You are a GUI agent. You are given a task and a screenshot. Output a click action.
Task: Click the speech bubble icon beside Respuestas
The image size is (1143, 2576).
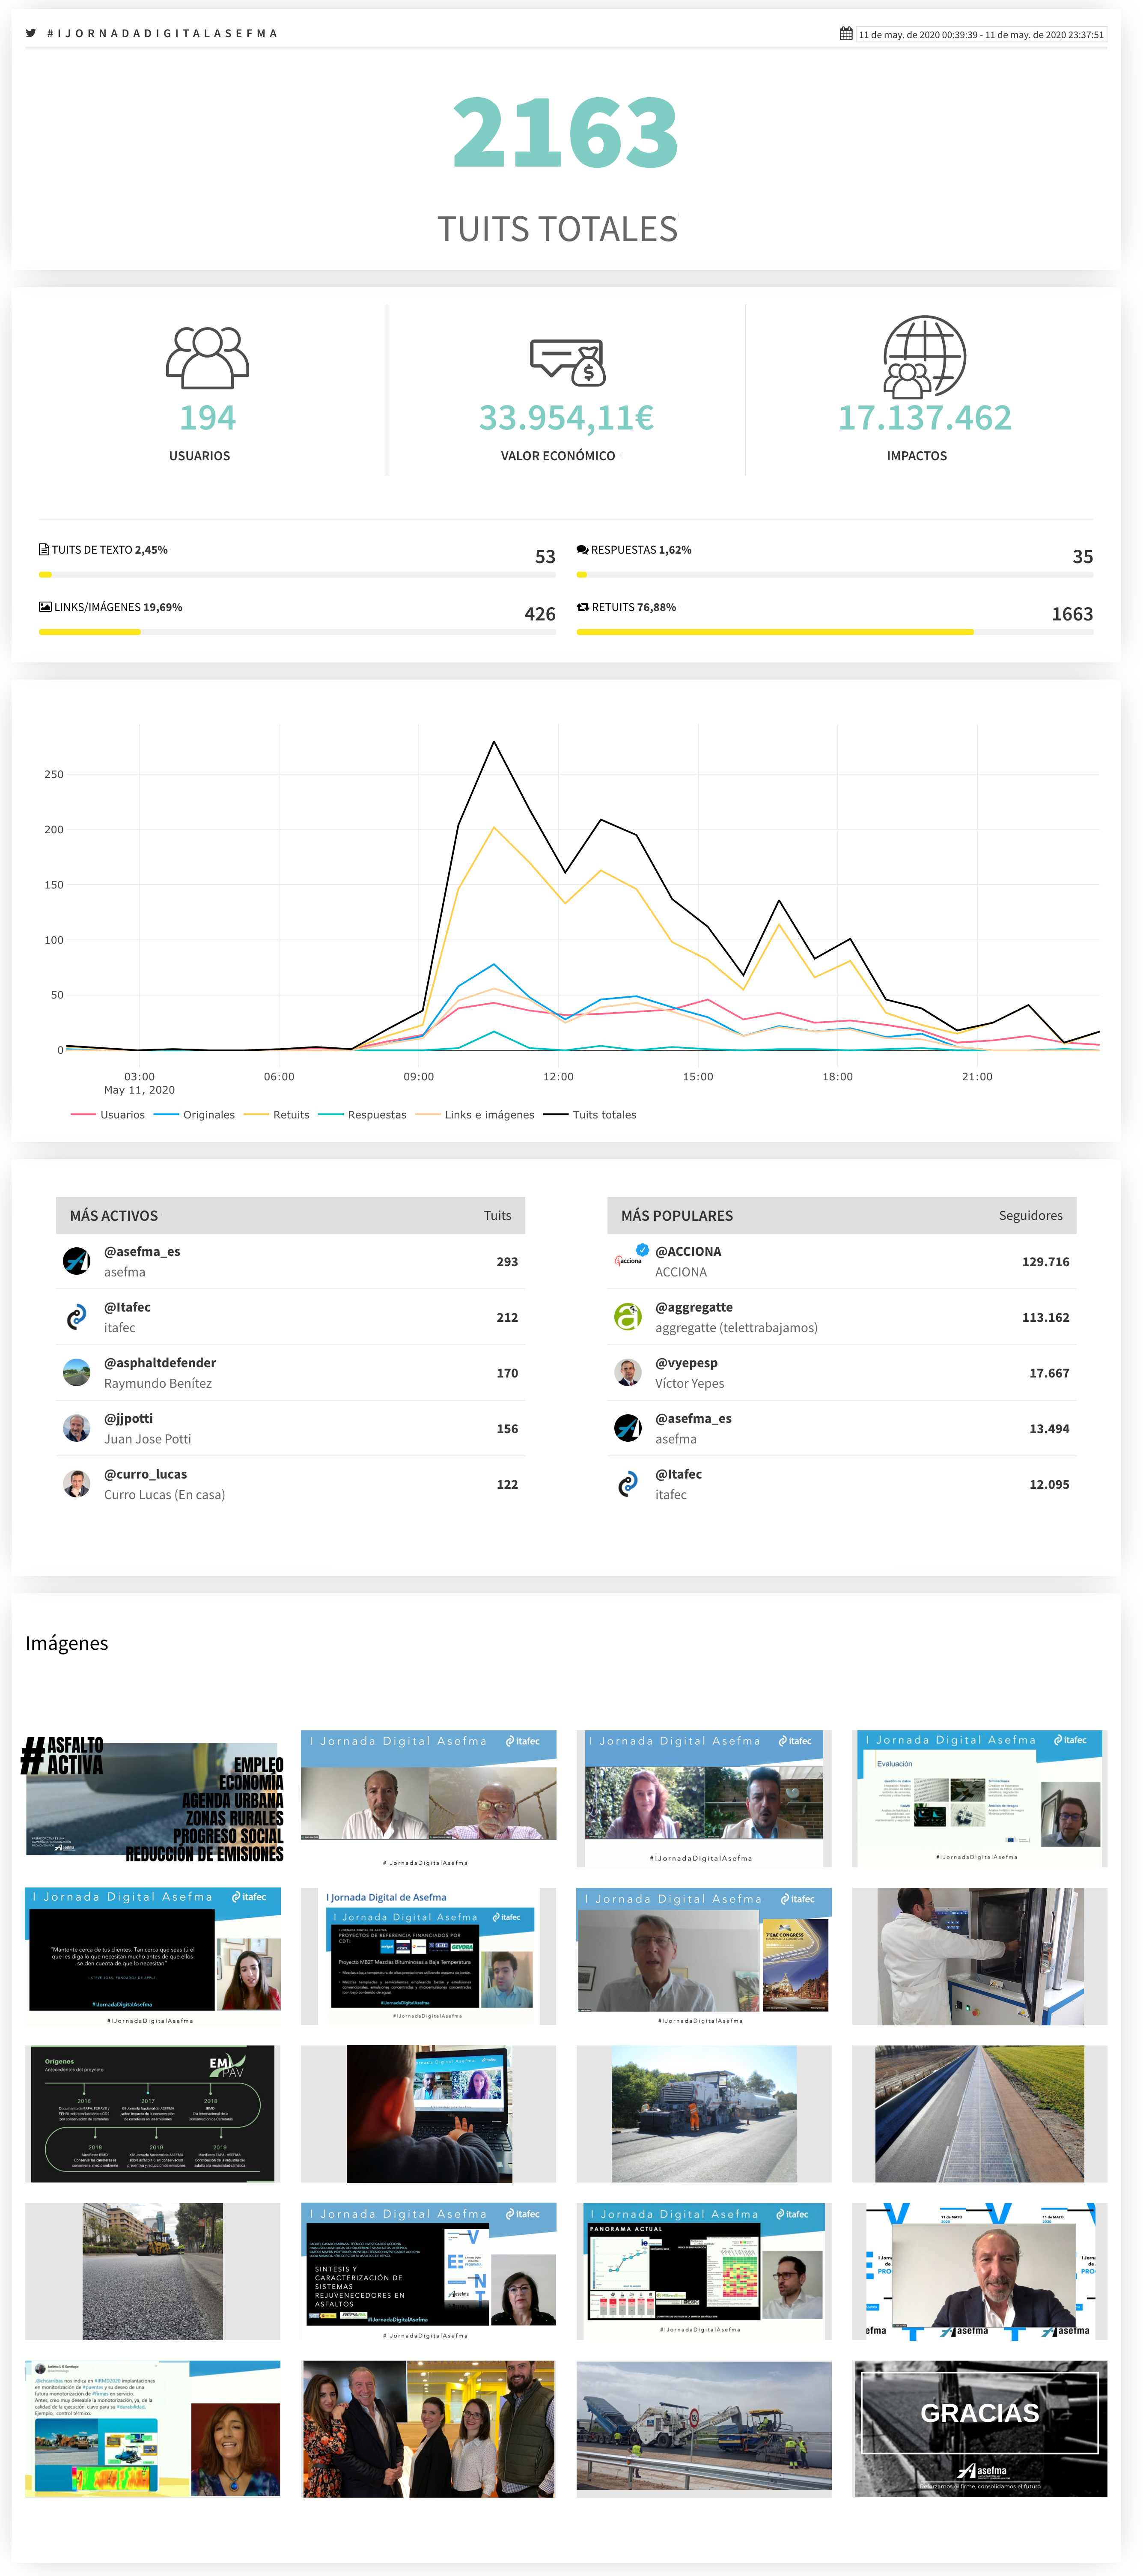(582, 550)
